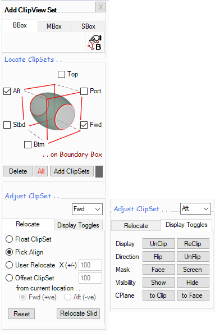Switch to left Display Toggles tab
The width and height of the screenshot is (215, 332).
pos(78,225)
